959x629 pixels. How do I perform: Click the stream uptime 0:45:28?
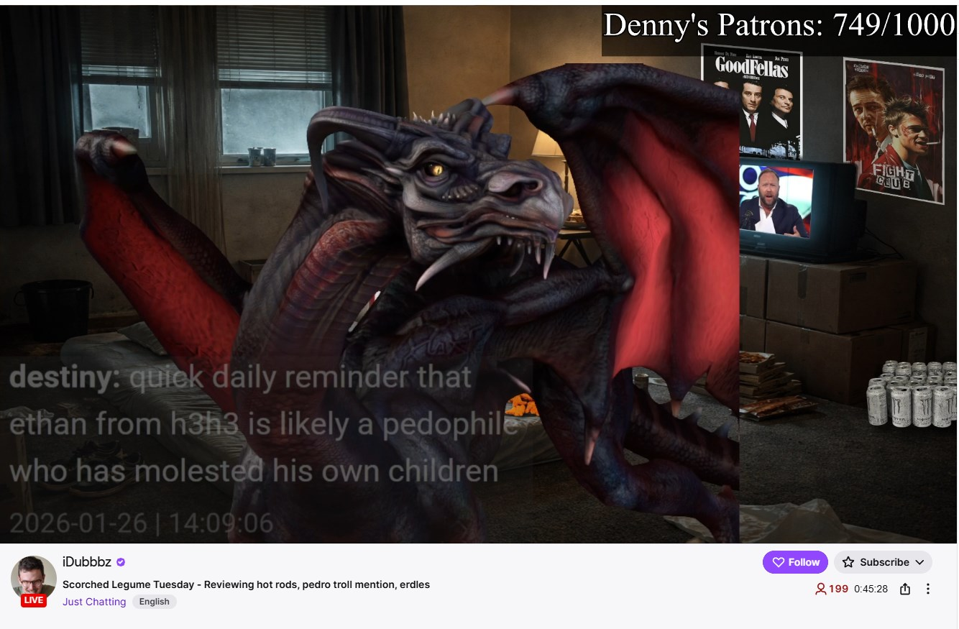[871, 589]
